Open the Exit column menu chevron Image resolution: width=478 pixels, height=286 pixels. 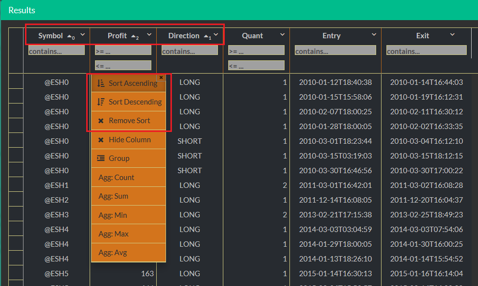[453, 35]
